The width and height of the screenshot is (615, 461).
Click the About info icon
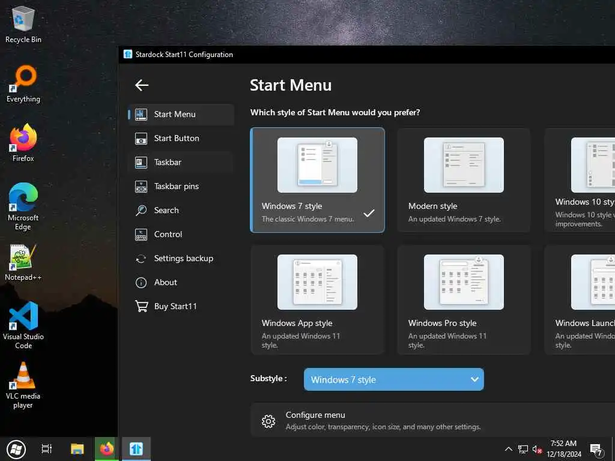pos(141,283)
